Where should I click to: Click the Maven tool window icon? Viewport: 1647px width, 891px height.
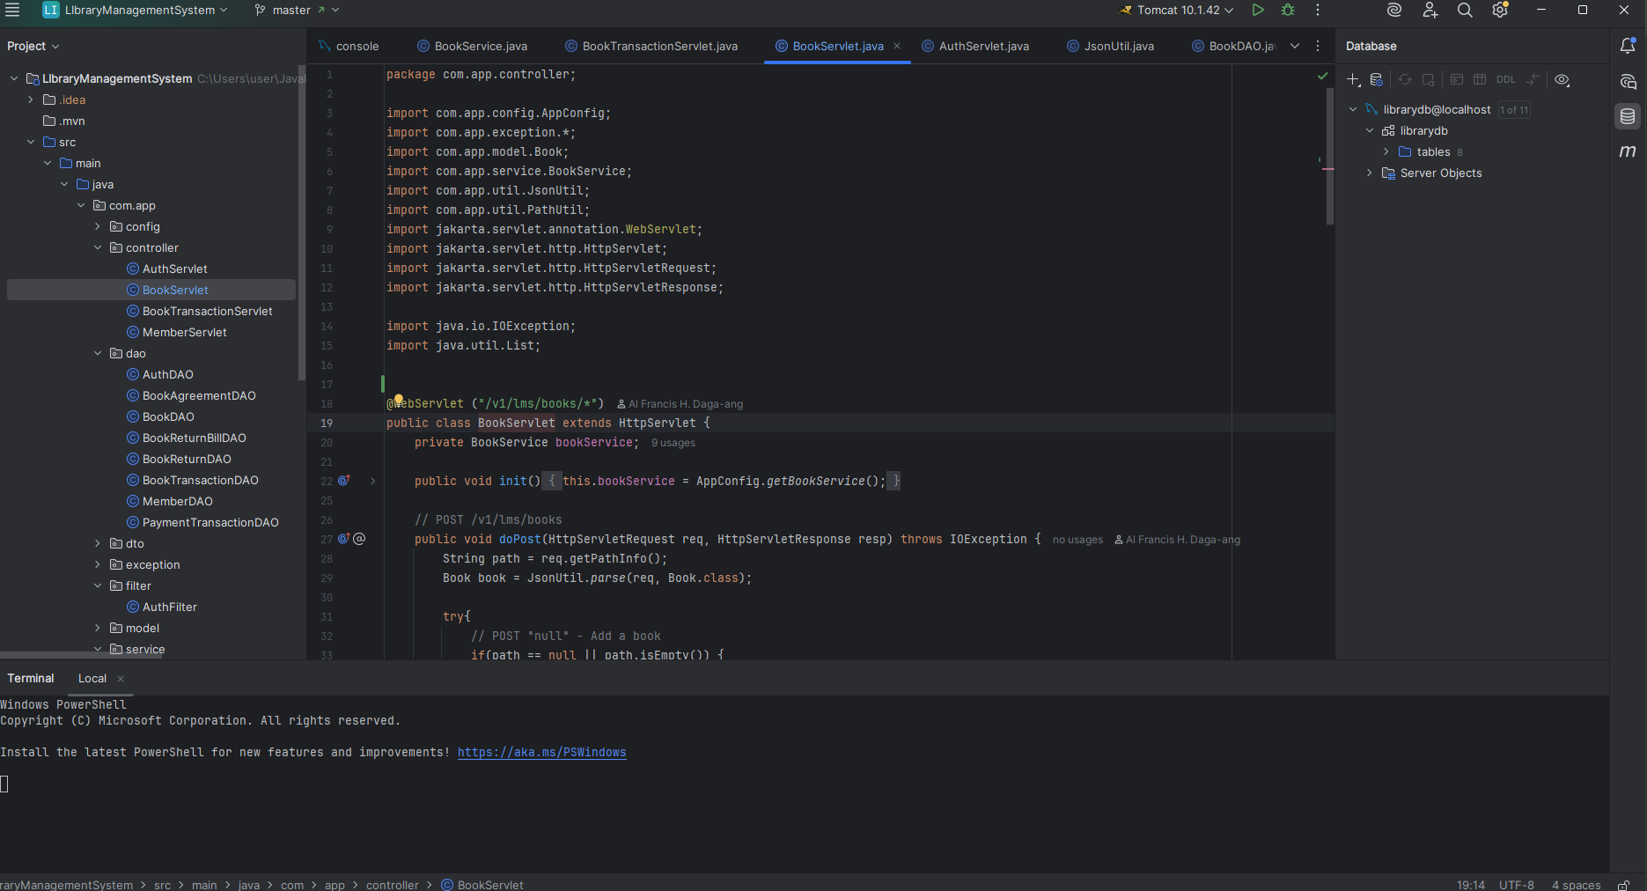click(x=1628, y=151)
